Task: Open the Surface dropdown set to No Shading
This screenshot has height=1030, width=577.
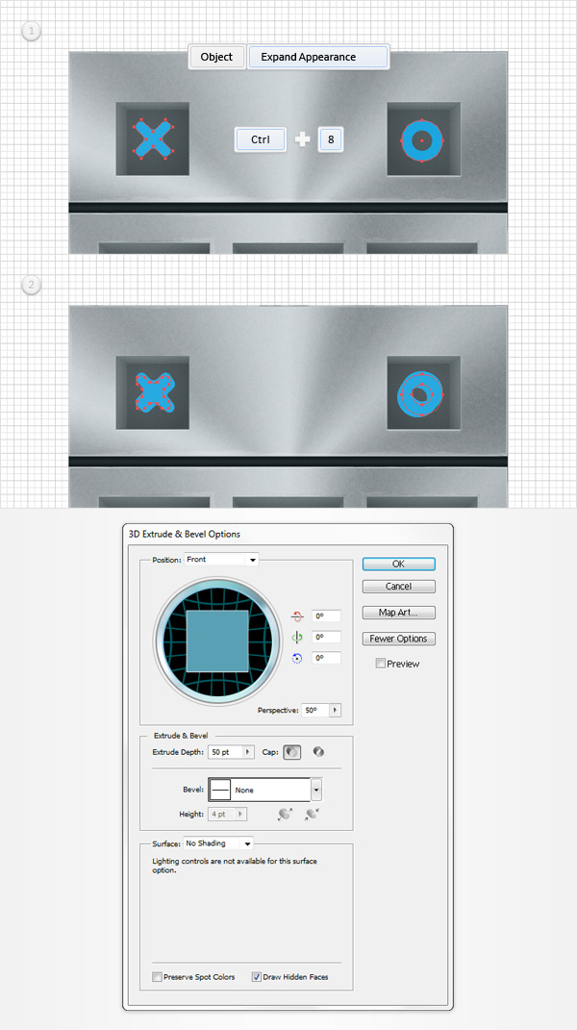Action: coord(218,842)
